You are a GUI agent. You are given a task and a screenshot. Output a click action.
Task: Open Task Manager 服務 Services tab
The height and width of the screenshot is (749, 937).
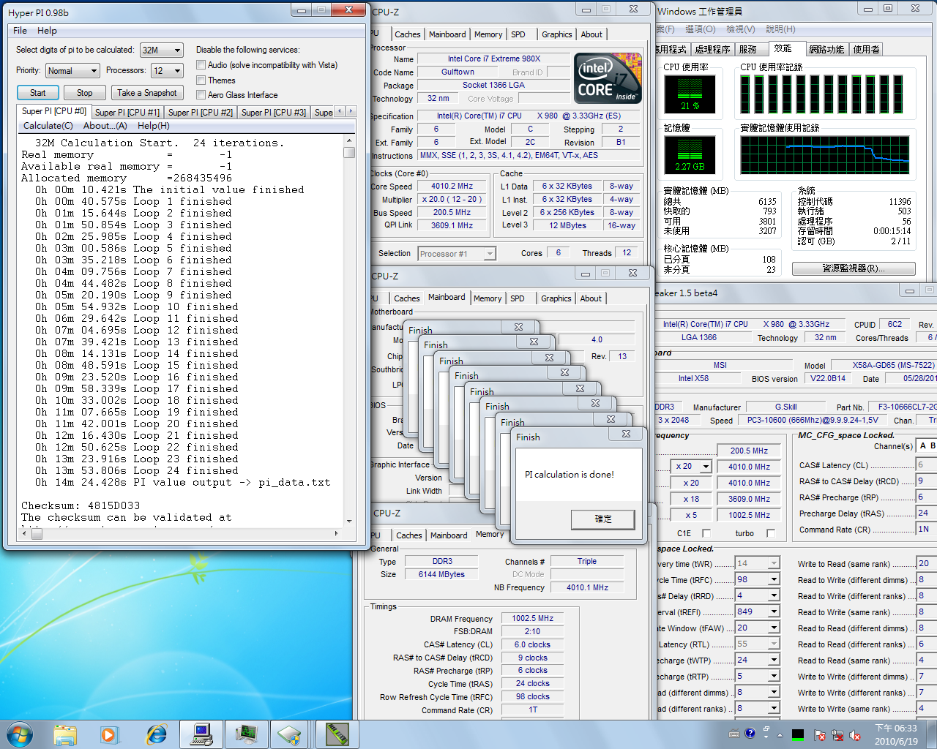click(748, 50)
